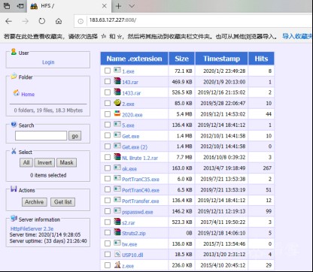Click the NL Brute 1.2.rar archive icon
The width and height of the screenshot is (313, 272).
click(x=117, y=156)
